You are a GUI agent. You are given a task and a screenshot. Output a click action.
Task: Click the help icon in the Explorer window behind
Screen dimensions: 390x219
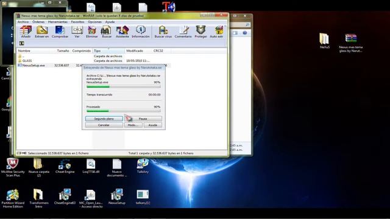(245, 33)
